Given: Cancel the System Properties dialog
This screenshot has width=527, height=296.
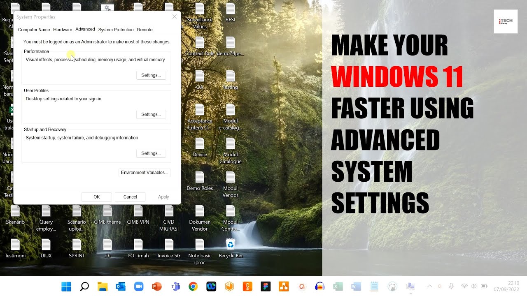Looking at the screenshot, I should click(x=130, y=197).
